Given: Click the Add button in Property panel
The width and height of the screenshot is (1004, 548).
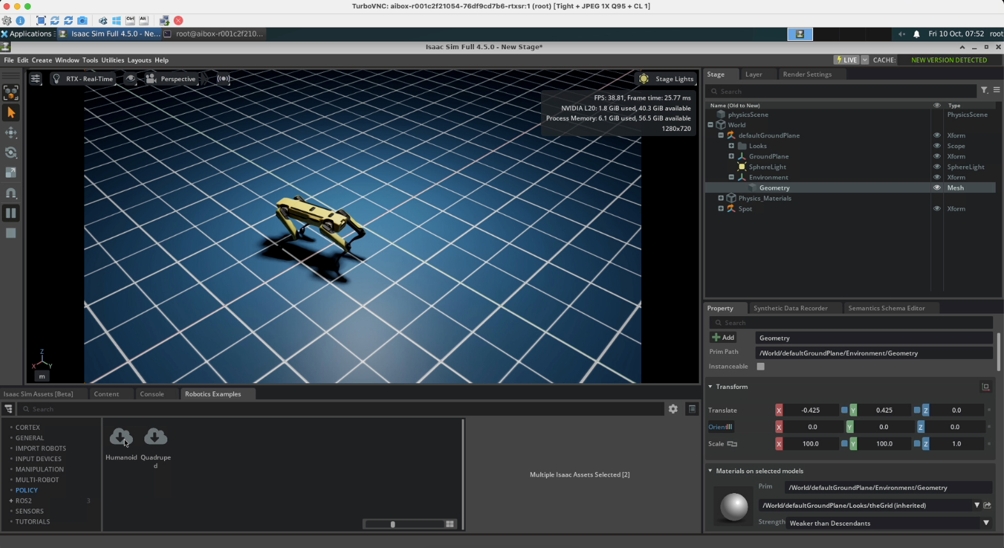Looking at the screenshot, I should tap(724, 337).
